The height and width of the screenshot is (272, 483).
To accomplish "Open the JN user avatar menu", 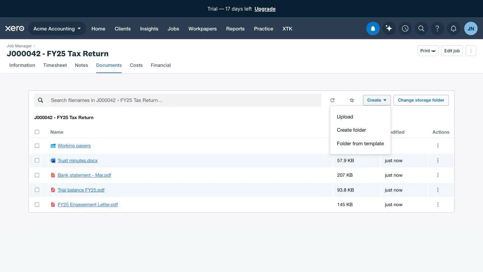I will pos(471,28).
